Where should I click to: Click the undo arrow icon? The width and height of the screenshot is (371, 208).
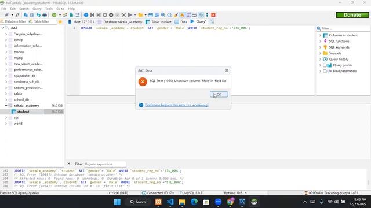(38, 15)
